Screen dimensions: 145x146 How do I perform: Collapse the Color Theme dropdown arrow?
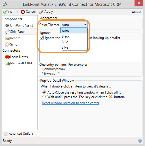pyautogui.click(x=85, y=25)
